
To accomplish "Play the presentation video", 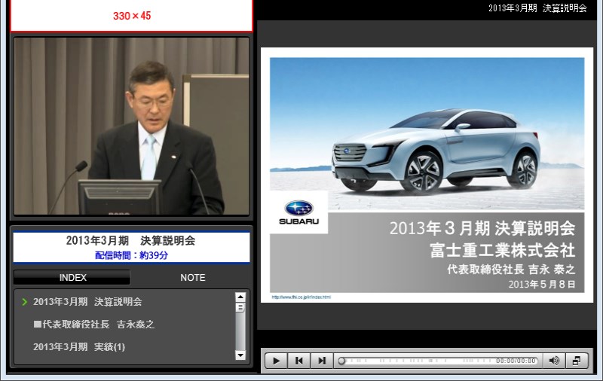I will (276, 361).
